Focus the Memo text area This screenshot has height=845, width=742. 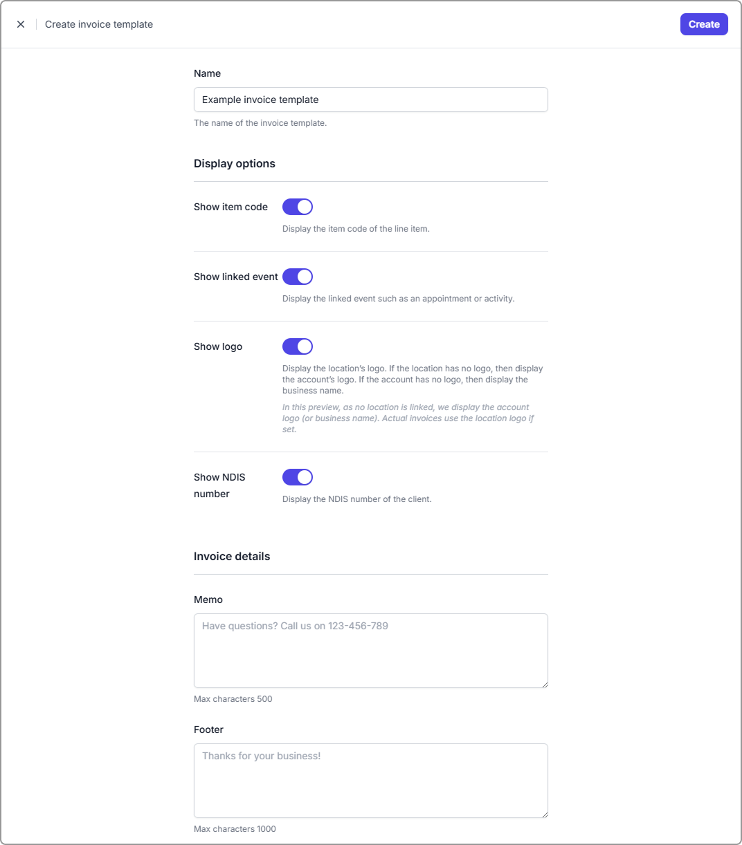pos(370,650)
